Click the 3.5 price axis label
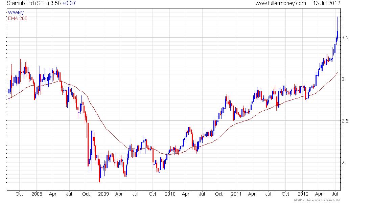This screenshot has height=203, width=372. 345,38
